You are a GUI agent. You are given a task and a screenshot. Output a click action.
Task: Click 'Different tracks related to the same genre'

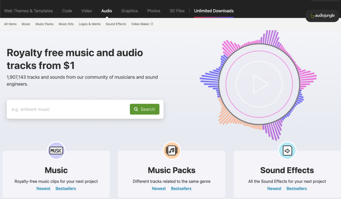(x=172, y=181)
